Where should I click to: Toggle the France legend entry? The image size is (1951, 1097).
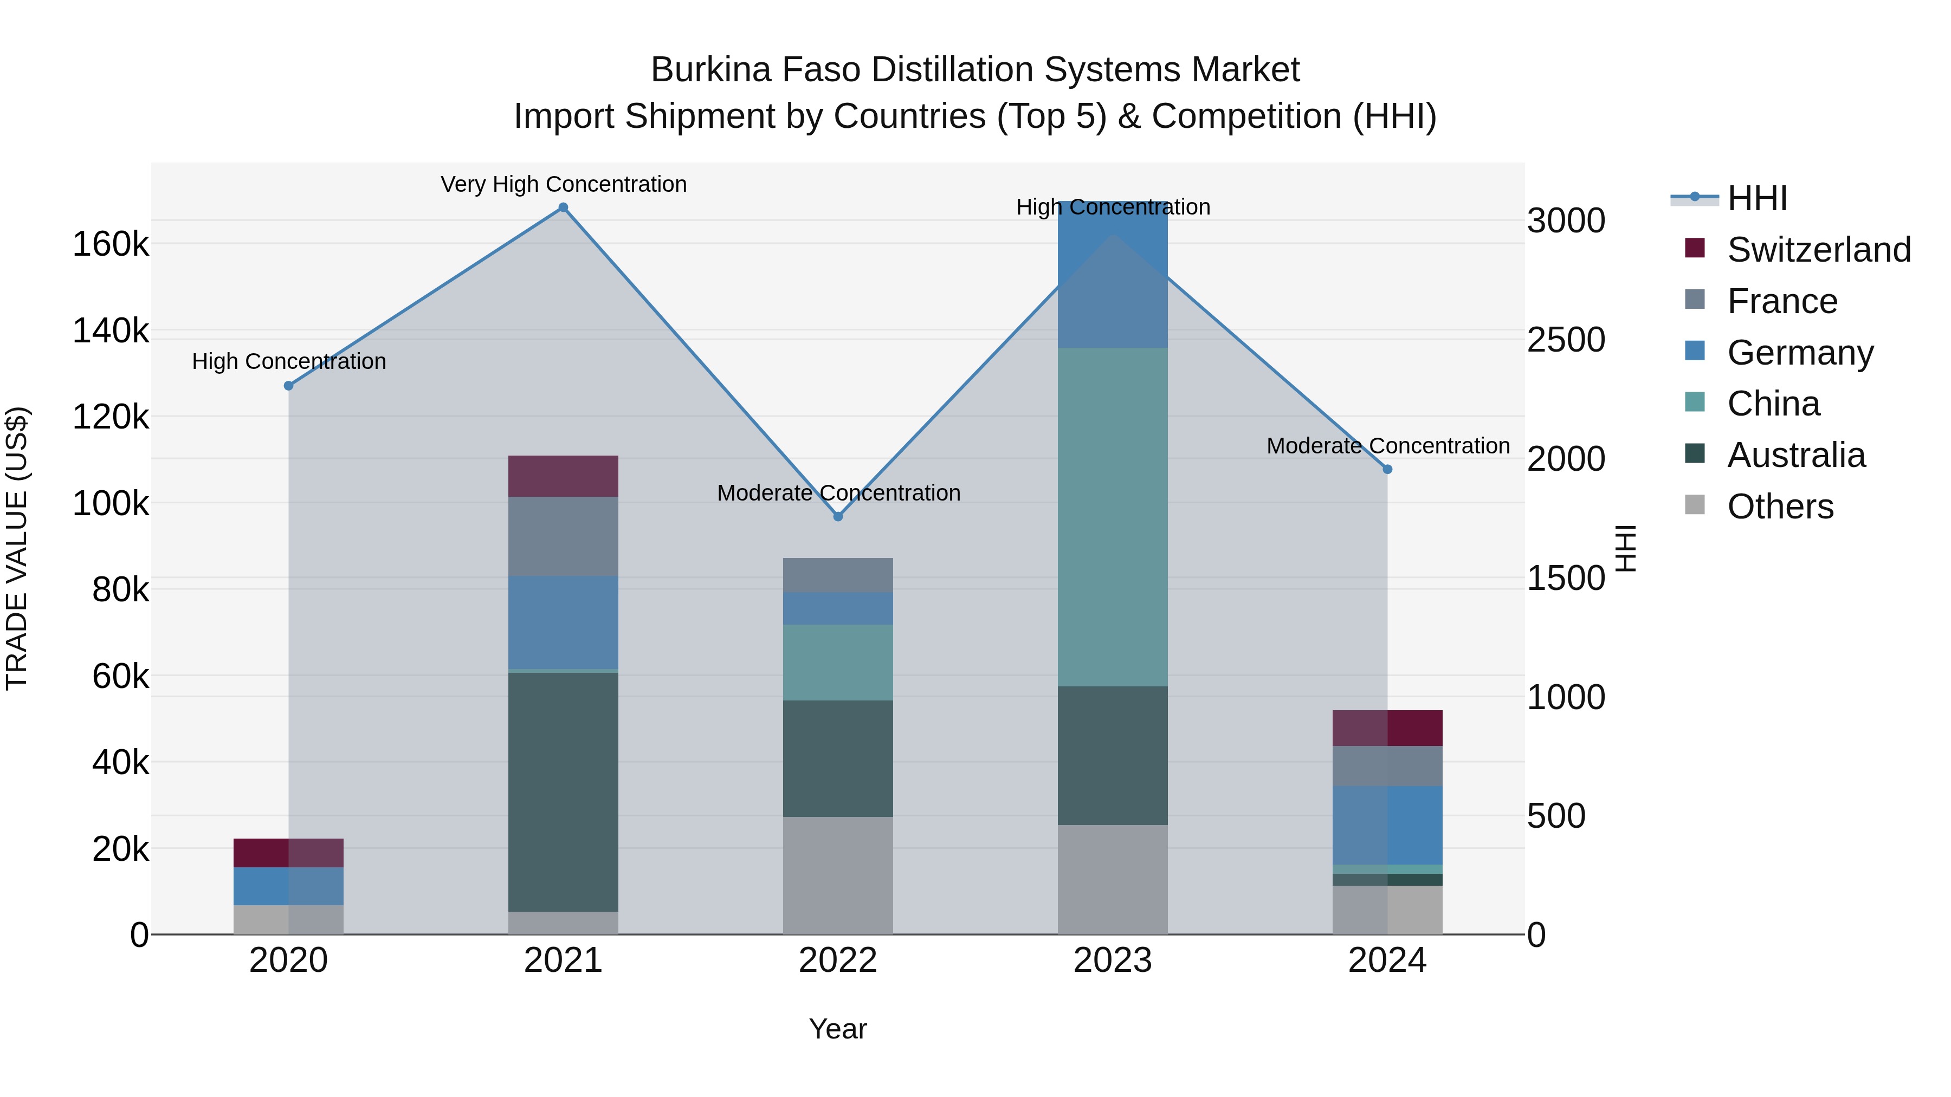[1761, 301]
